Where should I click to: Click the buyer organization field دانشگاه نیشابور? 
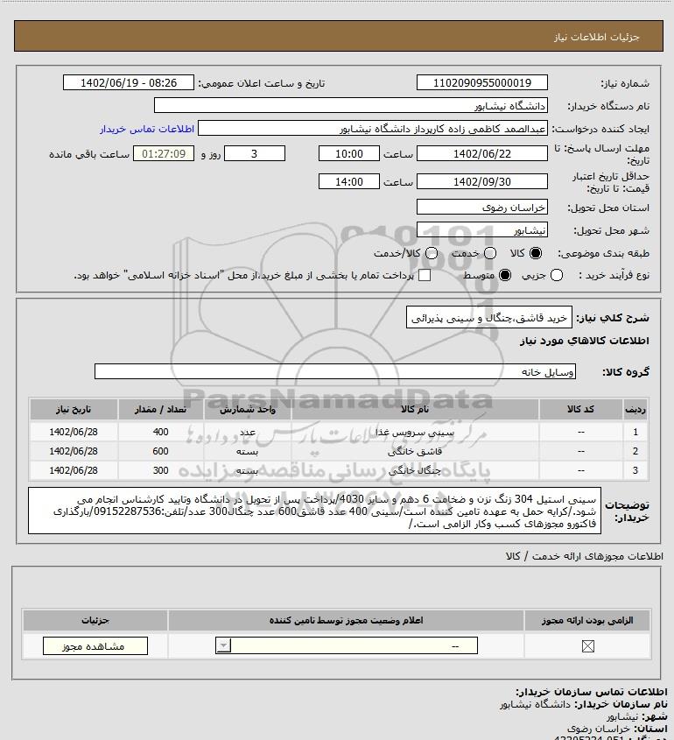[350, 106]
